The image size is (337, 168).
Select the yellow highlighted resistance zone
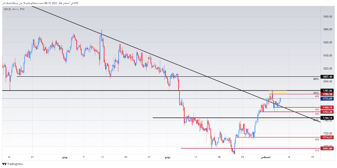tap(278, 92)
